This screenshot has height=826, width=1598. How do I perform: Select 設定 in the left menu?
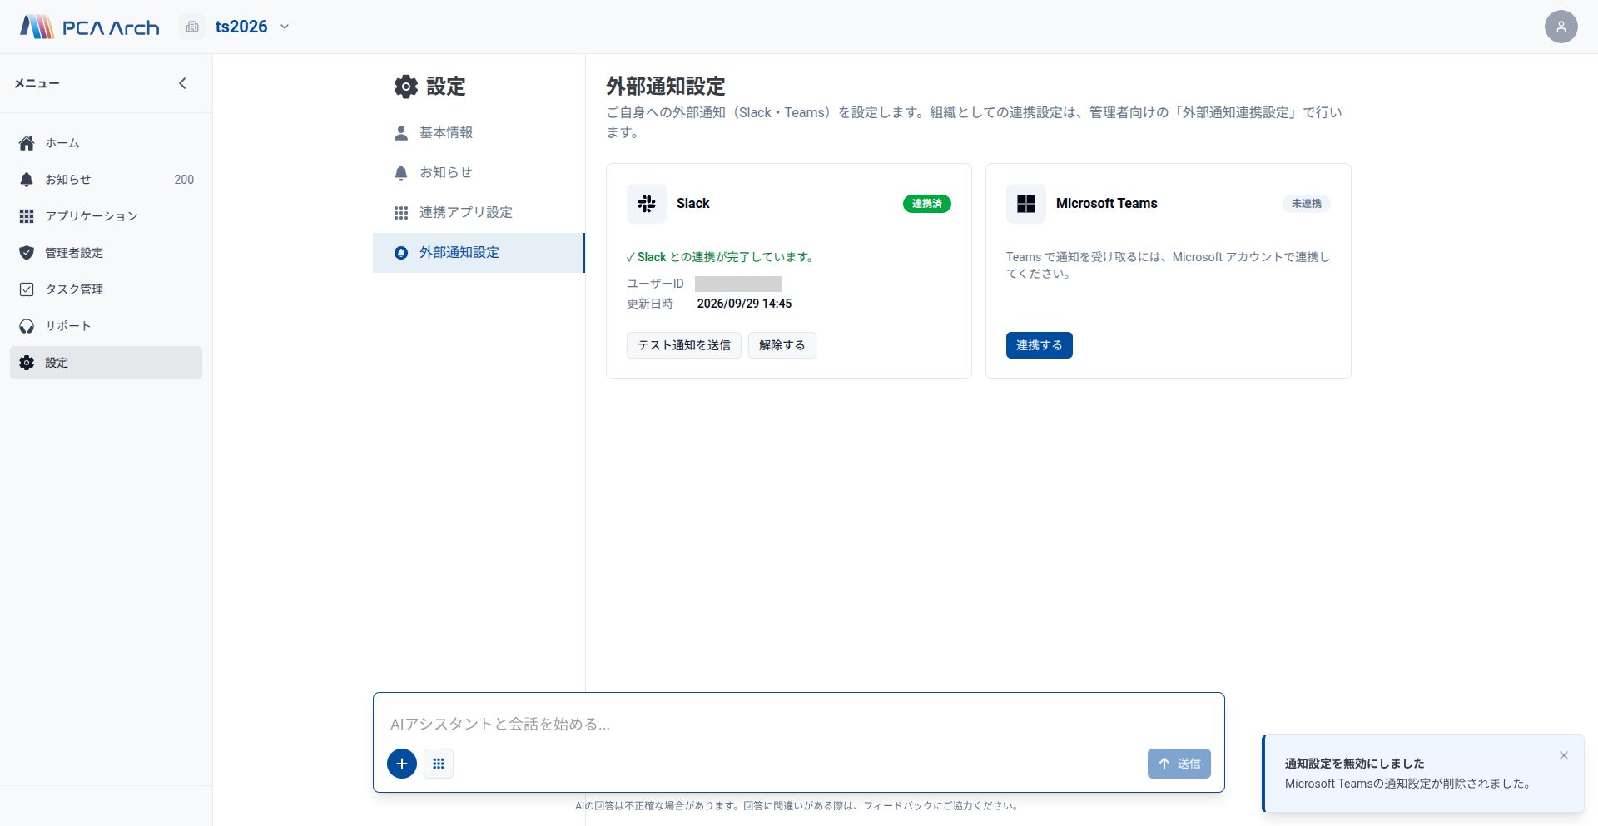click(x=106, y=363)
